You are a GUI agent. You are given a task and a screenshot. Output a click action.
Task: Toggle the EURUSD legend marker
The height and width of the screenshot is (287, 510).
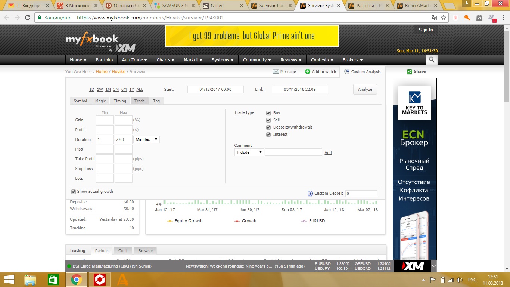click(304, 221)
